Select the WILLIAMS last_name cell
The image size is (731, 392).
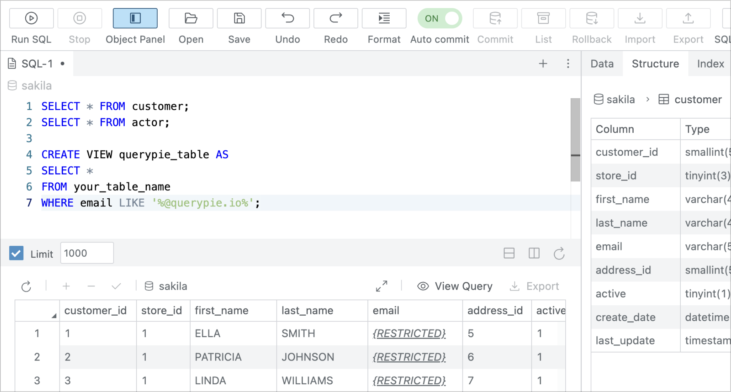(322, 380)
